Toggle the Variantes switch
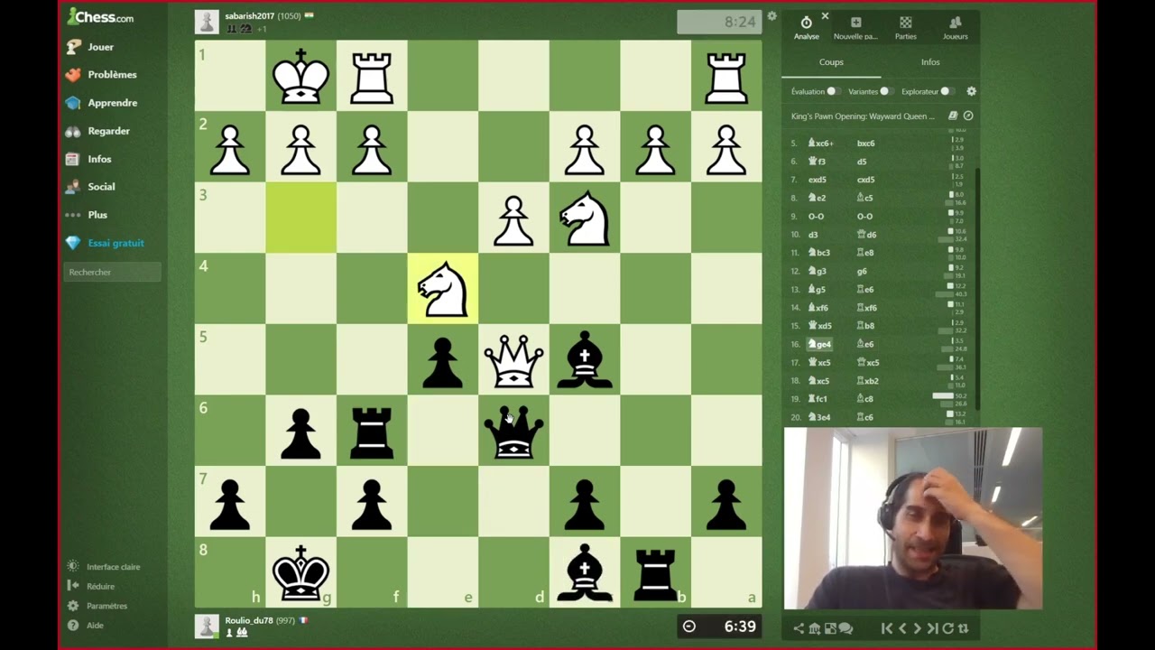Screen dimensions: 1155x650 [885, 91]
